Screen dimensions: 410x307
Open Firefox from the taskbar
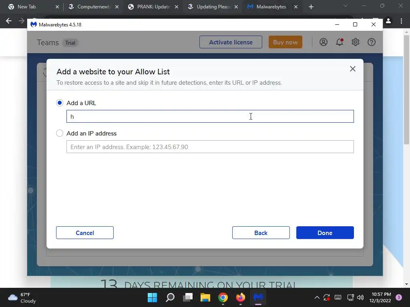click(x=241, y=297)
